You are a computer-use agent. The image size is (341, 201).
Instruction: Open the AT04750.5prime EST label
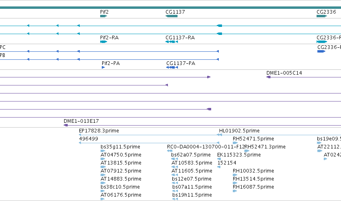tap(121, 155)
